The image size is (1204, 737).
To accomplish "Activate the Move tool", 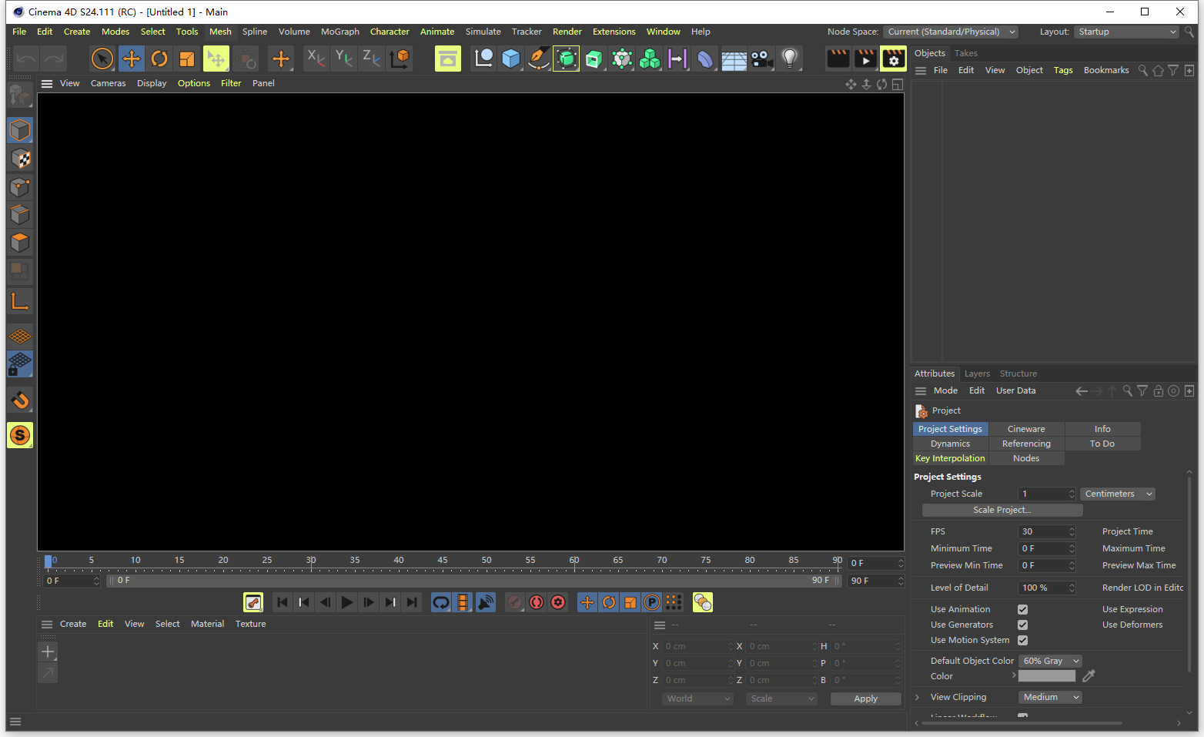I will coord(132,59).
